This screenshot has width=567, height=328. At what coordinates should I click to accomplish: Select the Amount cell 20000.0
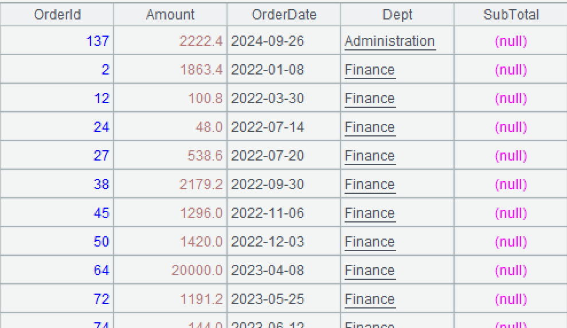(x=197, y=271)
